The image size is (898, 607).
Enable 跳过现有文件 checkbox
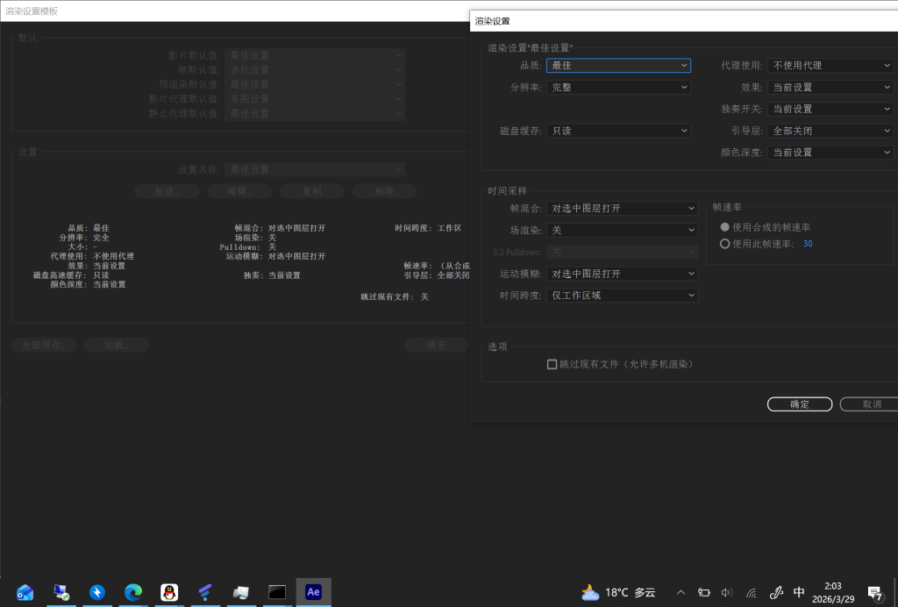(x=552, y=364)
